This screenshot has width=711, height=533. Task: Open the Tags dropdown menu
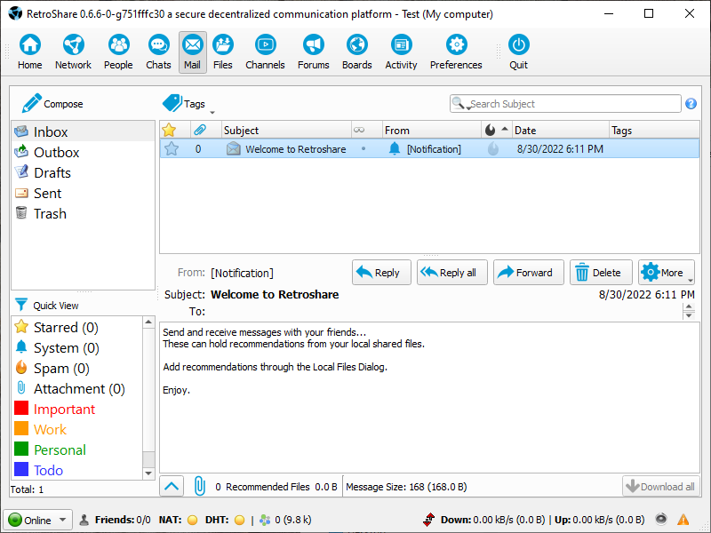(187, 104)
